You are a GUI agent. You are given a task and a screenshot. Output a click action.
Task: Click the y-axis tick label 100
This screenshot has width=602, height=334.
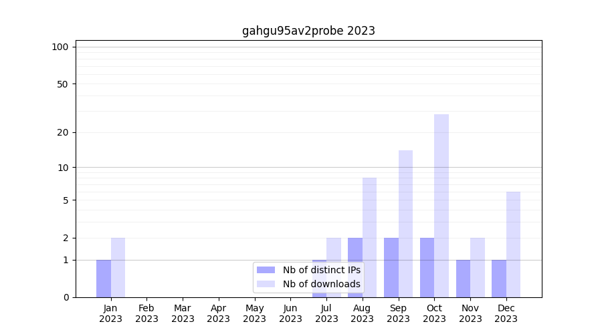click(x=60, y=47)
